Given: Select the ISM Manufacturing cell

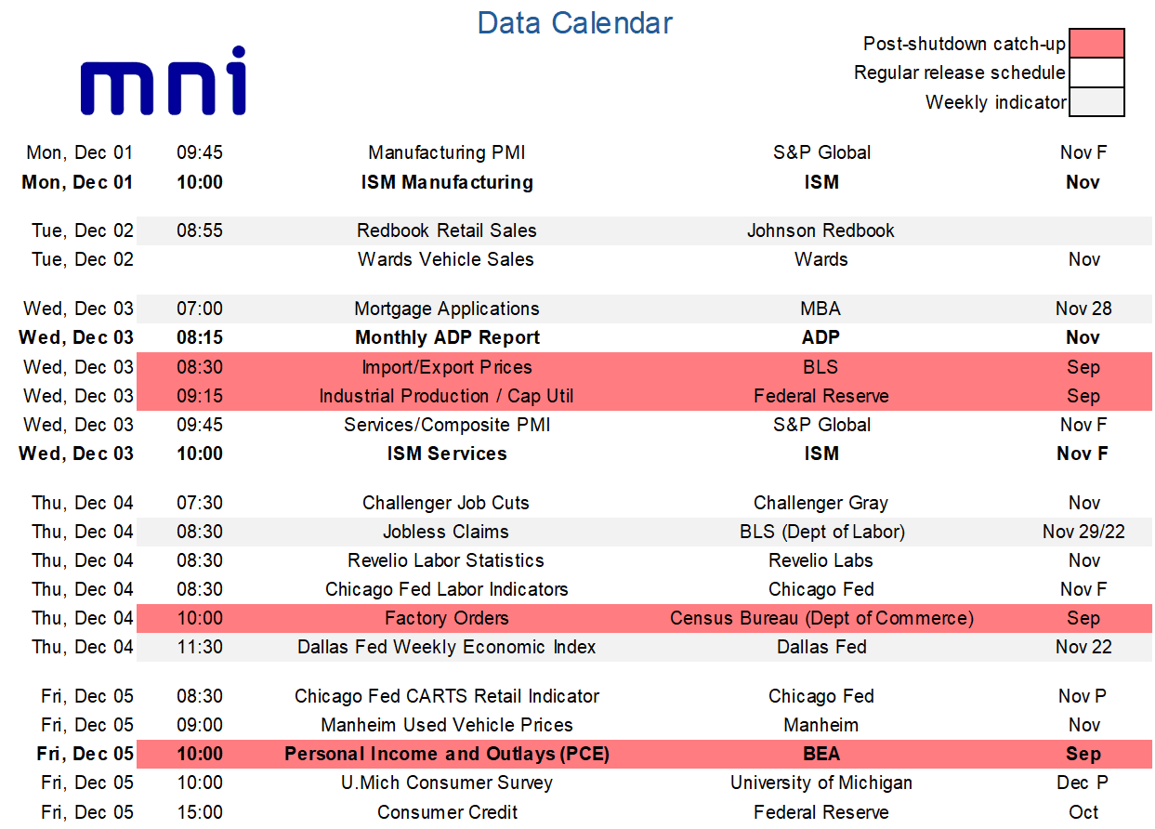Looking at the screenshot, I should pyautogui.click(x=447, y=182).
